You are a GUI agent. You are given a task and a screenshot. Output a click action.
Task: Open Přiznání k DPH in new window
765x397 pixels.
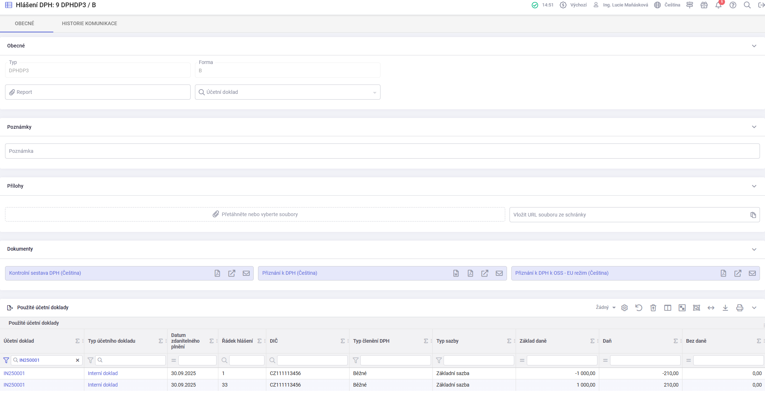point(485,273)
